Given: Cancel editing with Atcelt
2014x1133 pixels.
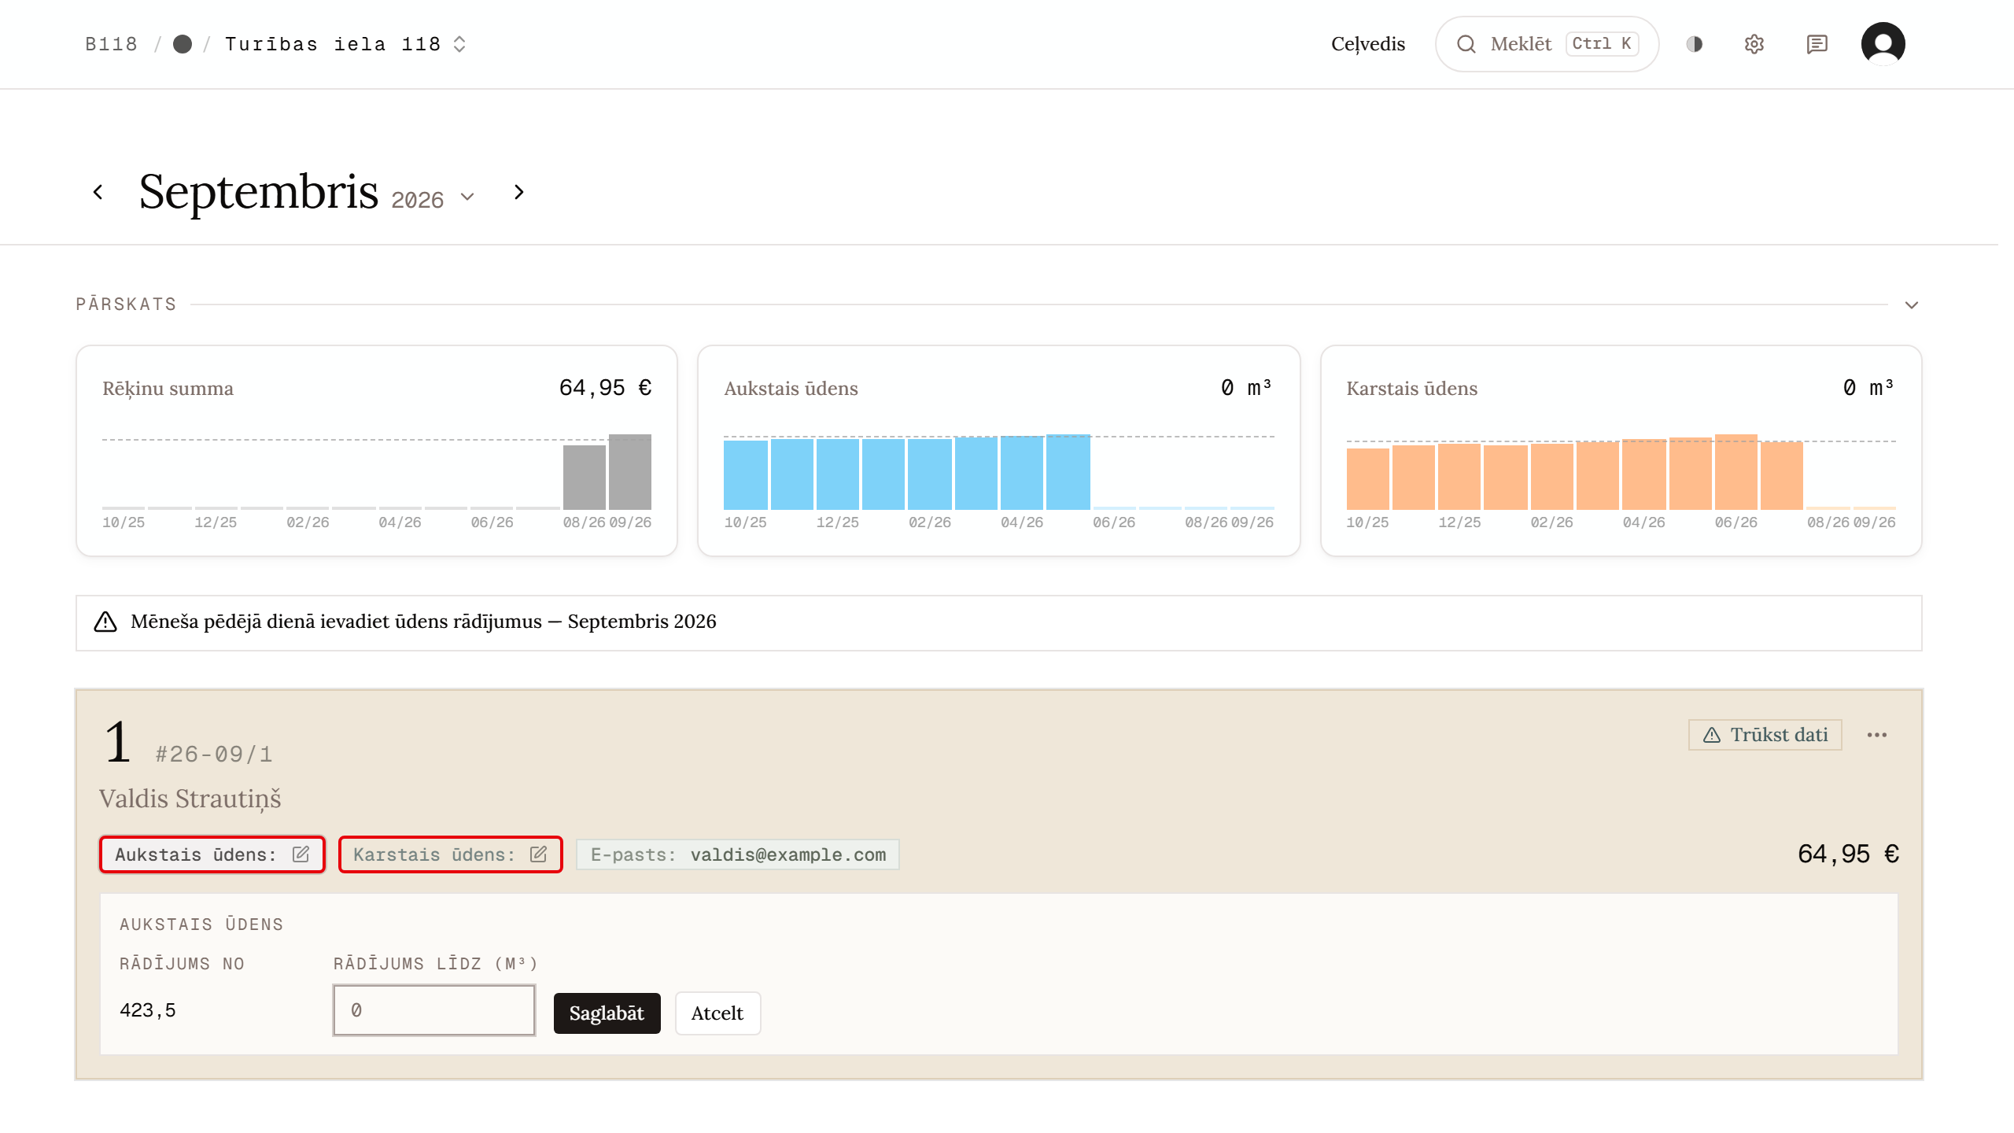Looking at the screenshot, I should click(717, 1013).
